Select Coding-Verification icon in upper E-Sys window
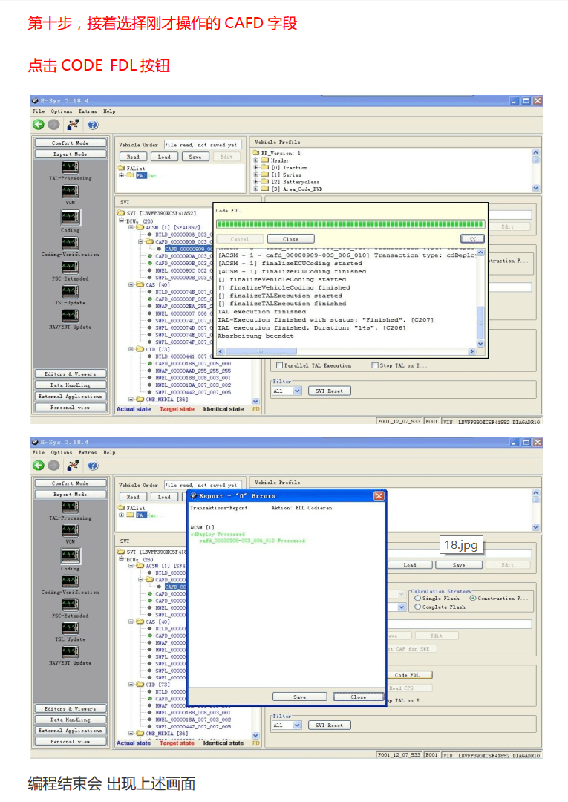This screenshot has width=568, height=802. pos(70,243)
